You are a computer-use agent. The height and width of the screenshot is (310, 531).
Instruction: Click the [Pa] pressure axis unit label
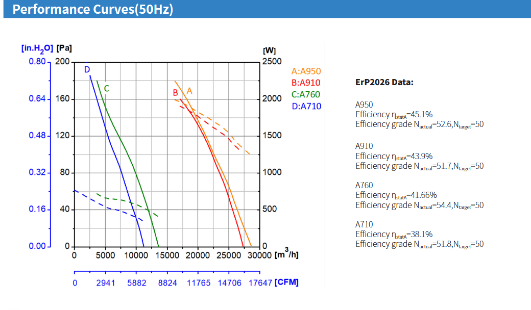(64, 48)
